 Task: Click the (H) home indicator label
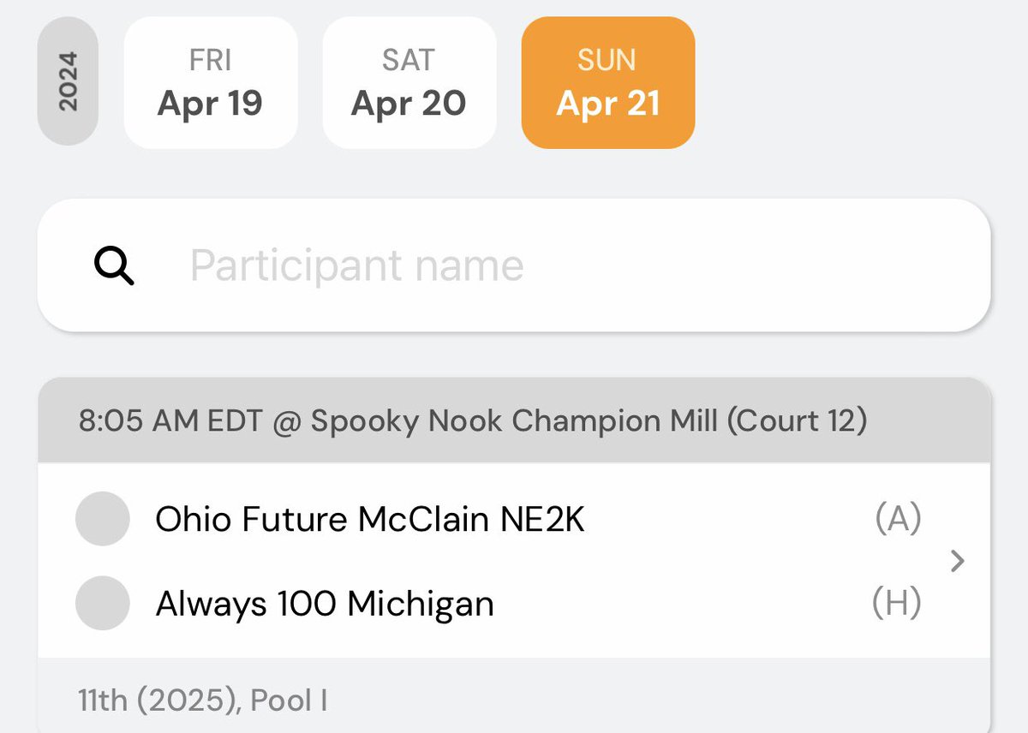coord(896,603)
